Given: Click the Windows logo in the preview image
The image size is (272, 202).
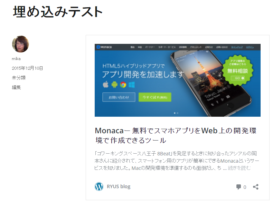Looking at the screenshot, I should coord(131,85).
